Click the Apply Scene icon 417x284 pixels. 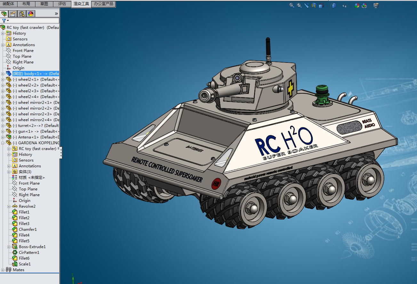365,5
